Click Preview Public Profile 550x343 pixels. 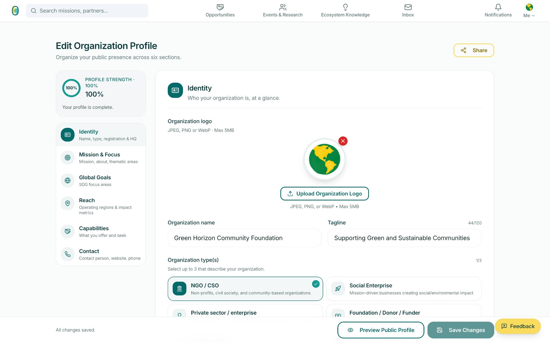(x=381, y=330)
